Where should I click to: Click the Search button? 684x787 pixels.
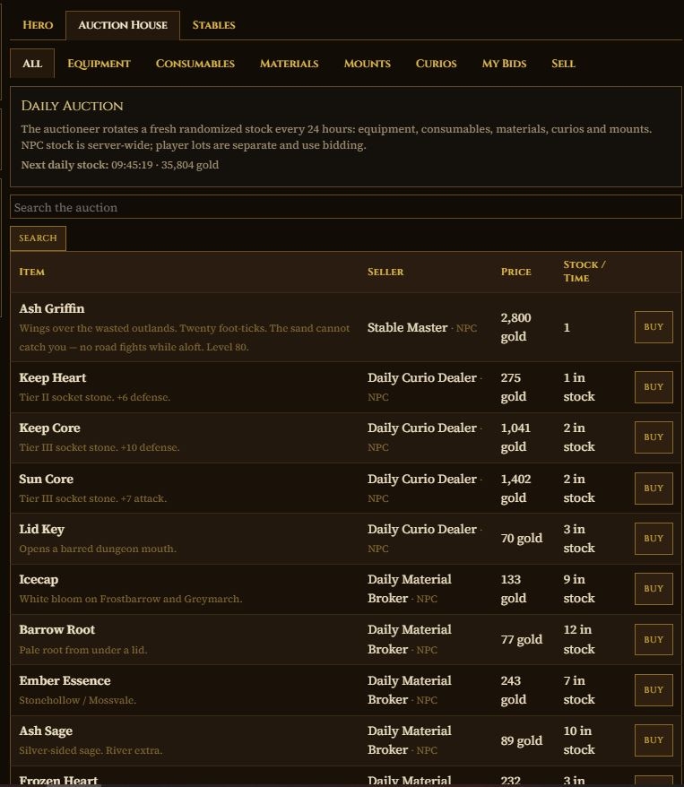pyautogui.click(x=39, y=238)
